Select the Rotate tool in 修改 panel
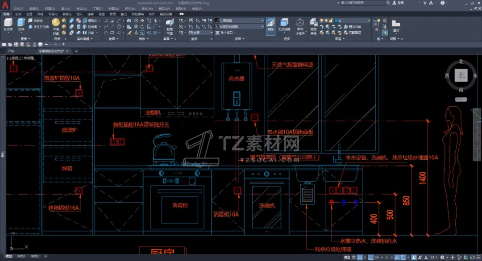Viewport: 482px width, 261px height. pos(142,27)
